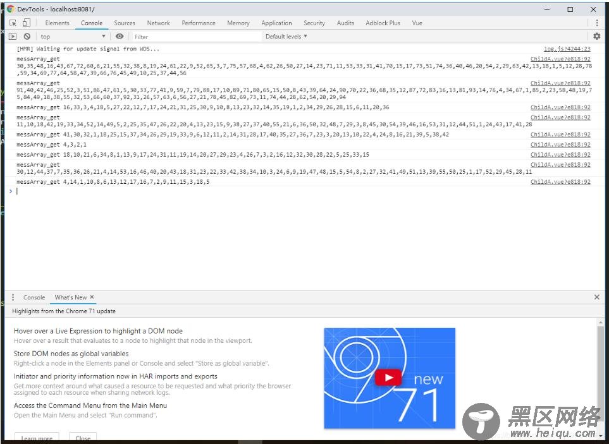Clear the console with the ban icon

pos(27,37)
